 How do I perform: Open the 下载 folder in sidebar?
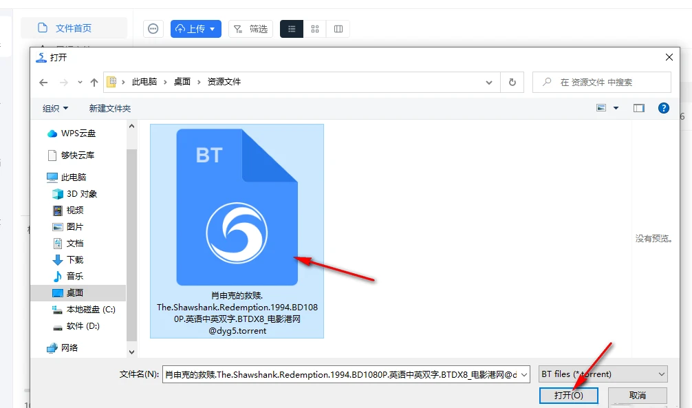68,259
